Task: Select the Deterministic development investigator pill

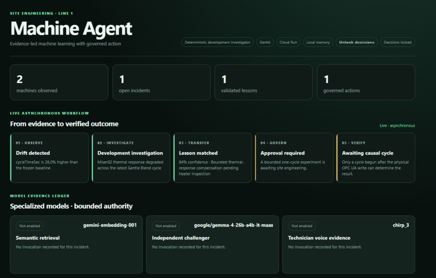Action: (217, 42)
